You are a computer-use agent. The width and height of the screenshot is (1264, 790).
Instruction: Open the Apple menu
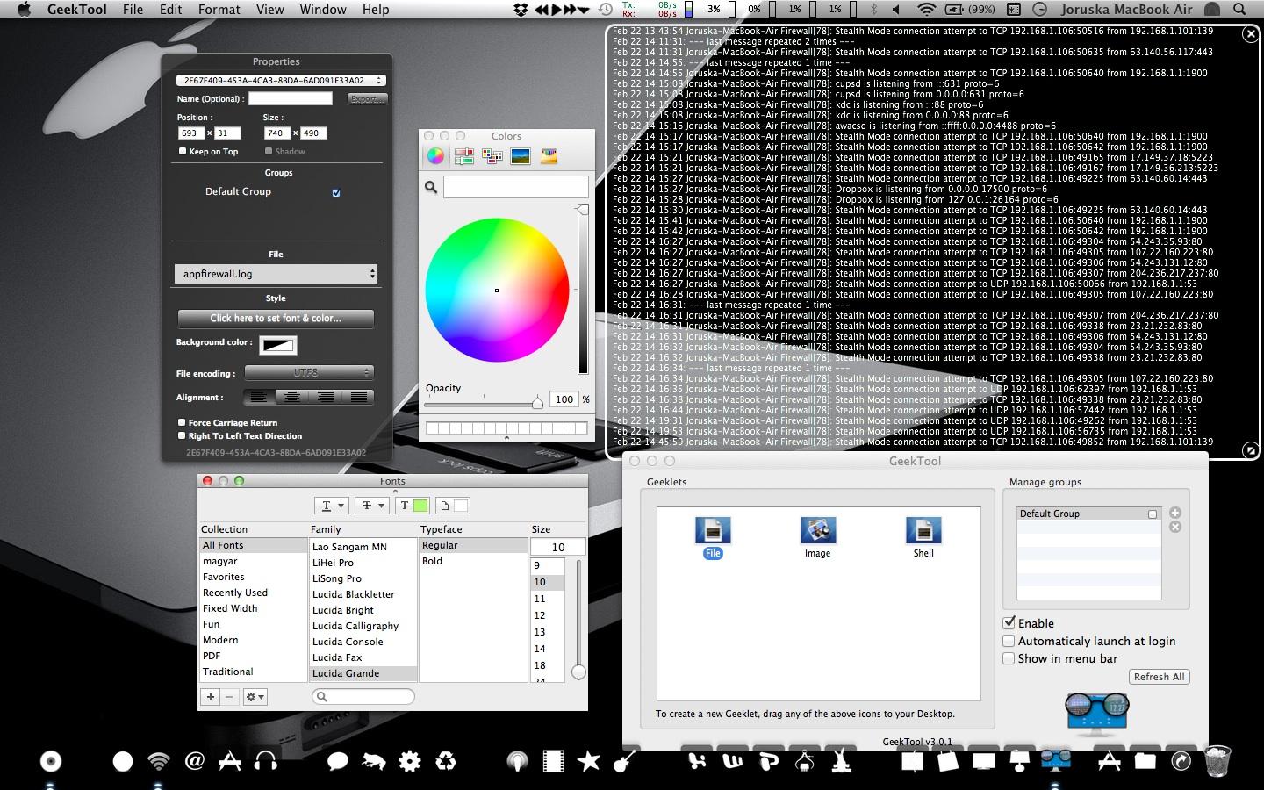[x=24, y=9]
